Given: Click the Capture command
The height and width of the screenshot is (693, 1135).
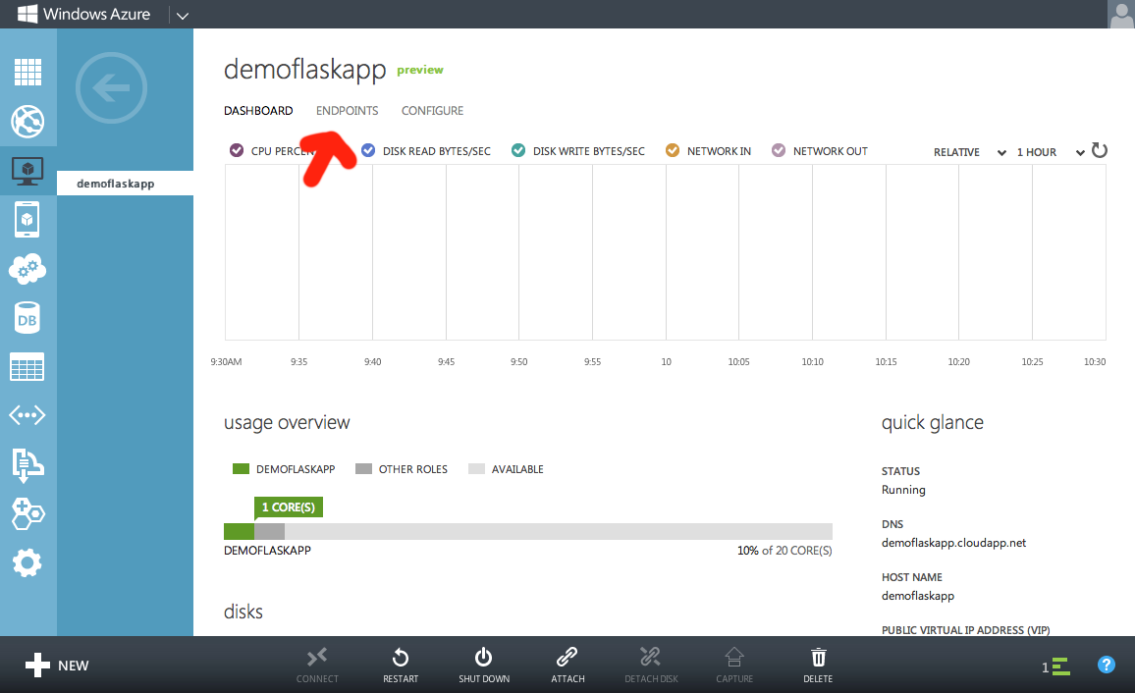Looking at the screenshot, I should tap(734, 666).
